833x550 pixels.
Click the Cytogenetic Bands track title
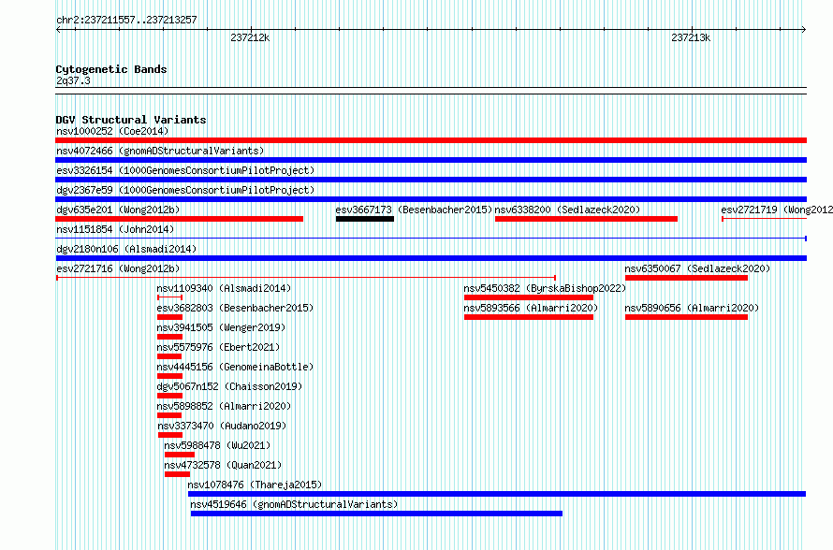111,69
